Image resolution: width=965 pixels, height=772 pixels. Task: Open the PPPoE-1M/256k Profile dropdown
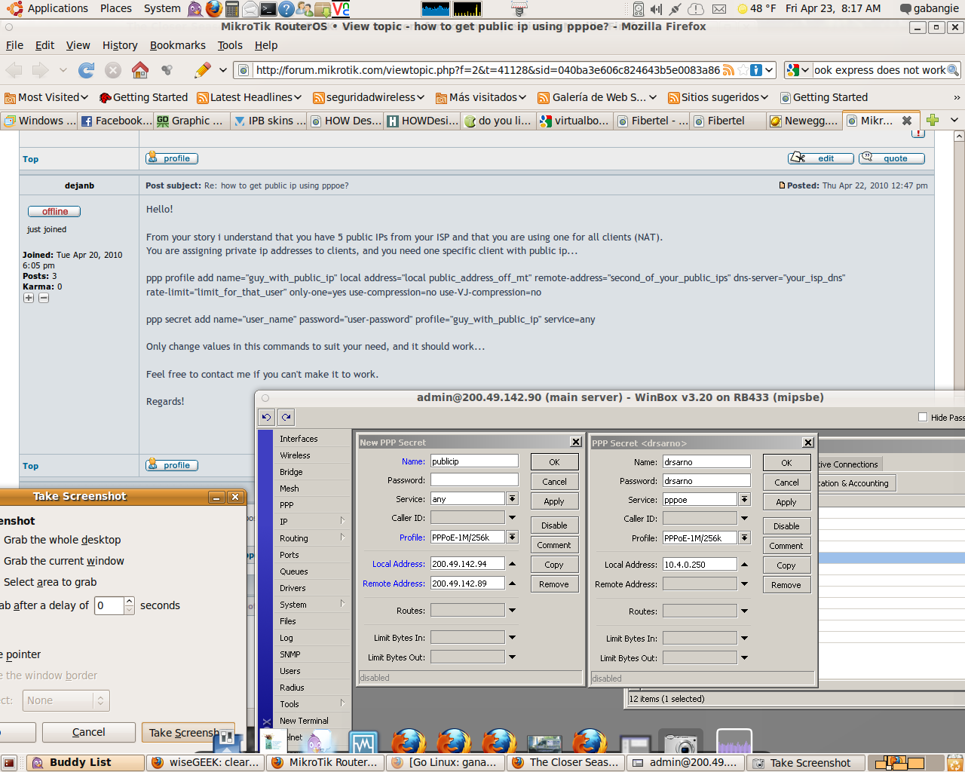[512, 536]
